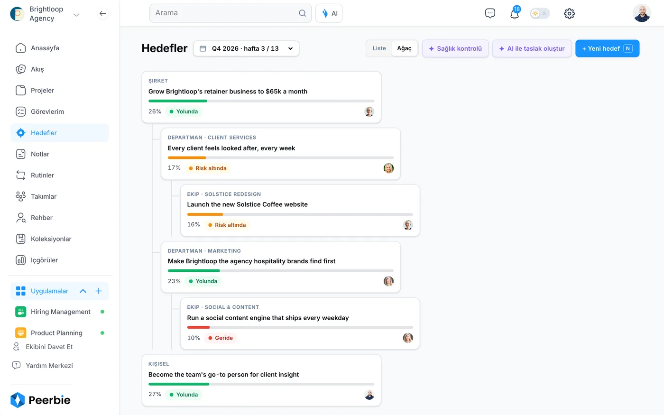Open Product Planning app
664x415 pixels.
60,333
